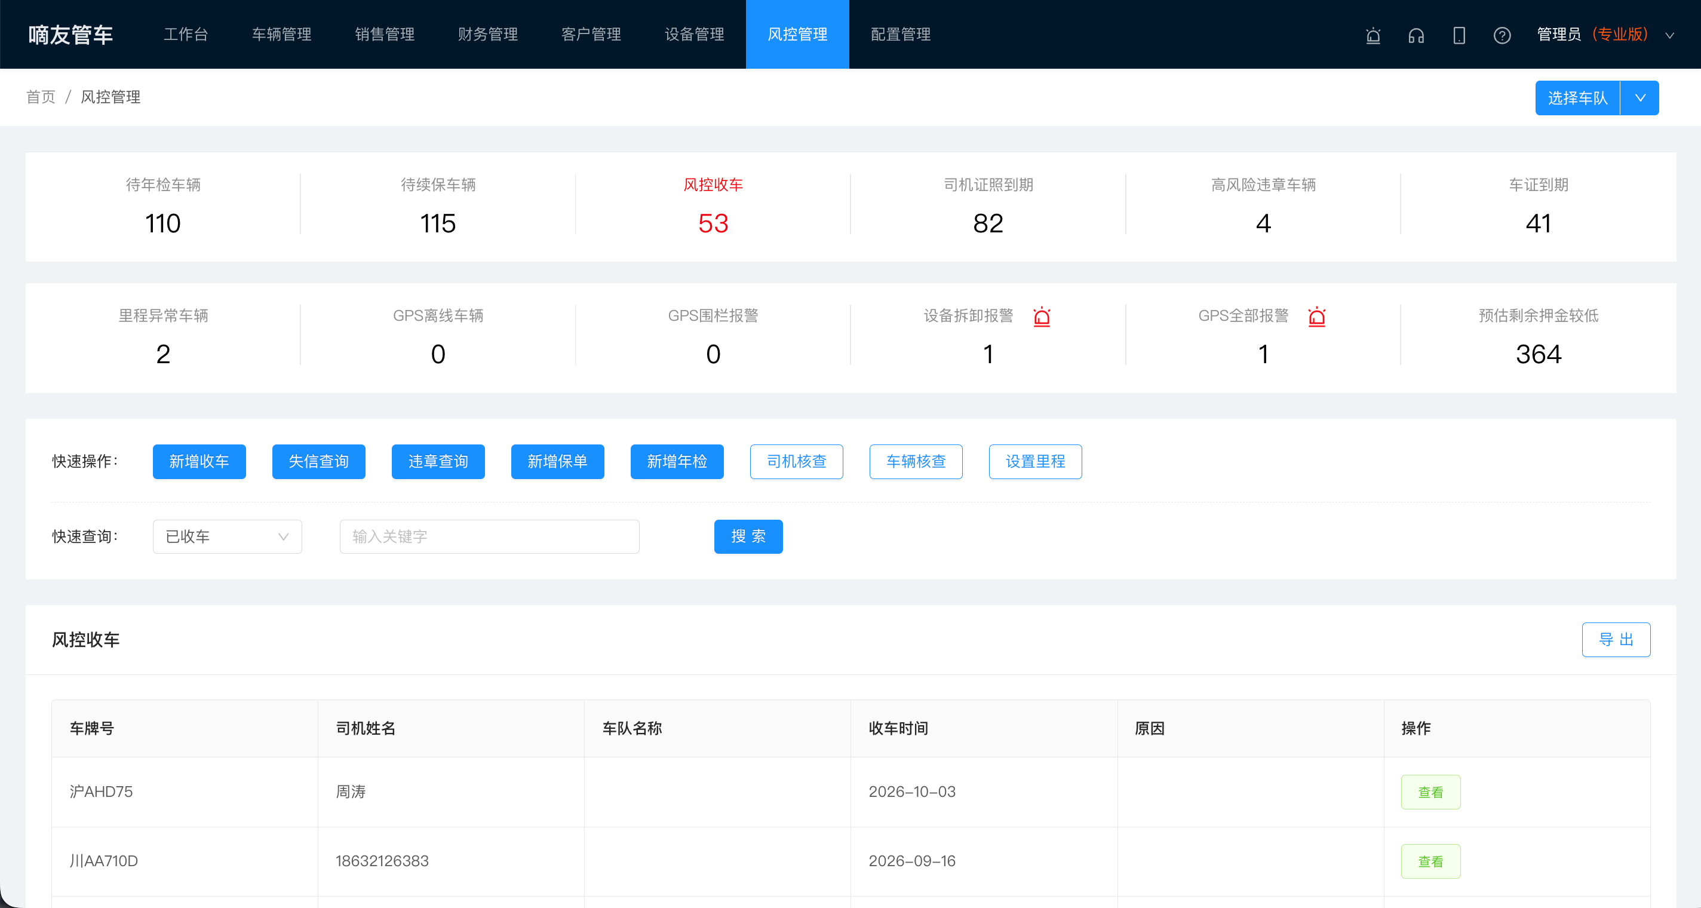This screenshot has width=1701, height=908.
Task: Click the 选择车队 button
Action: [x=1577, y=98]
